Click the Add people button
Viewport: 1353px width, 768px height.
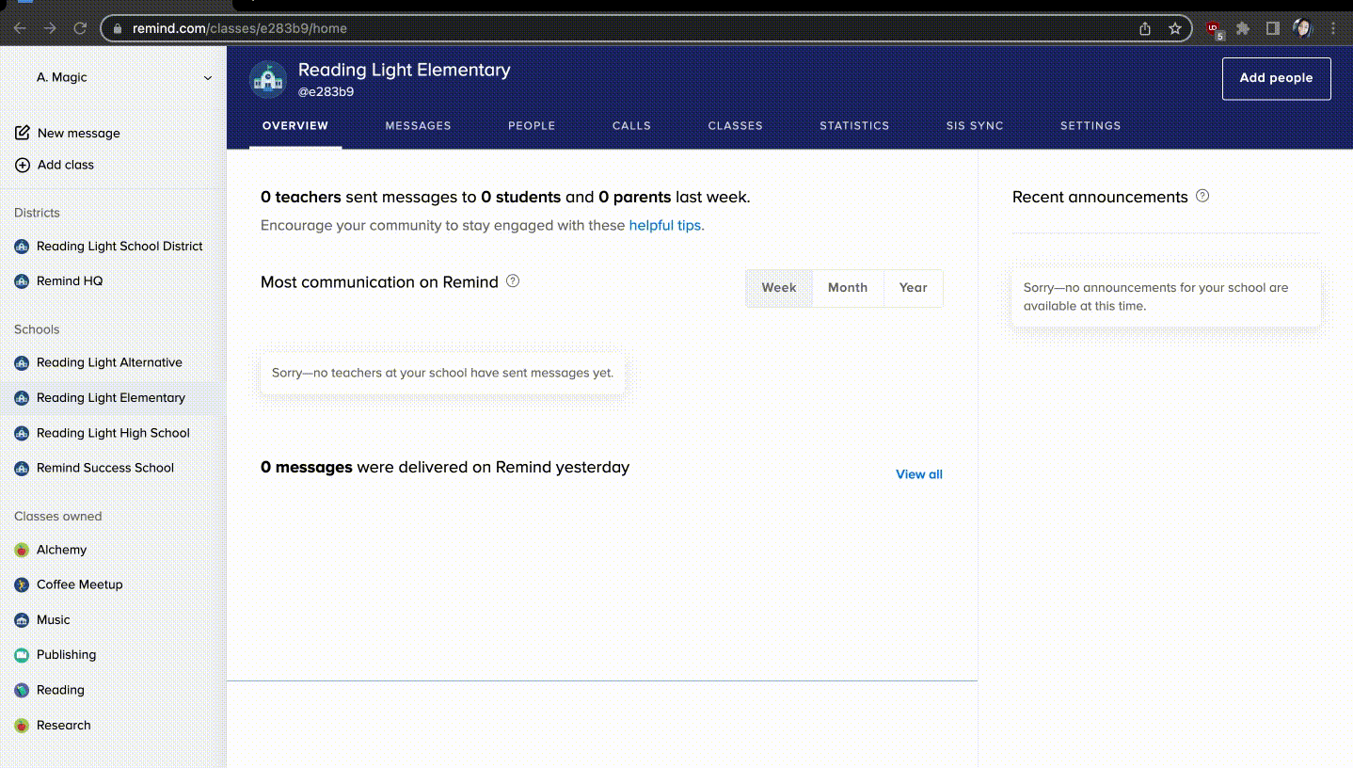1276,78
